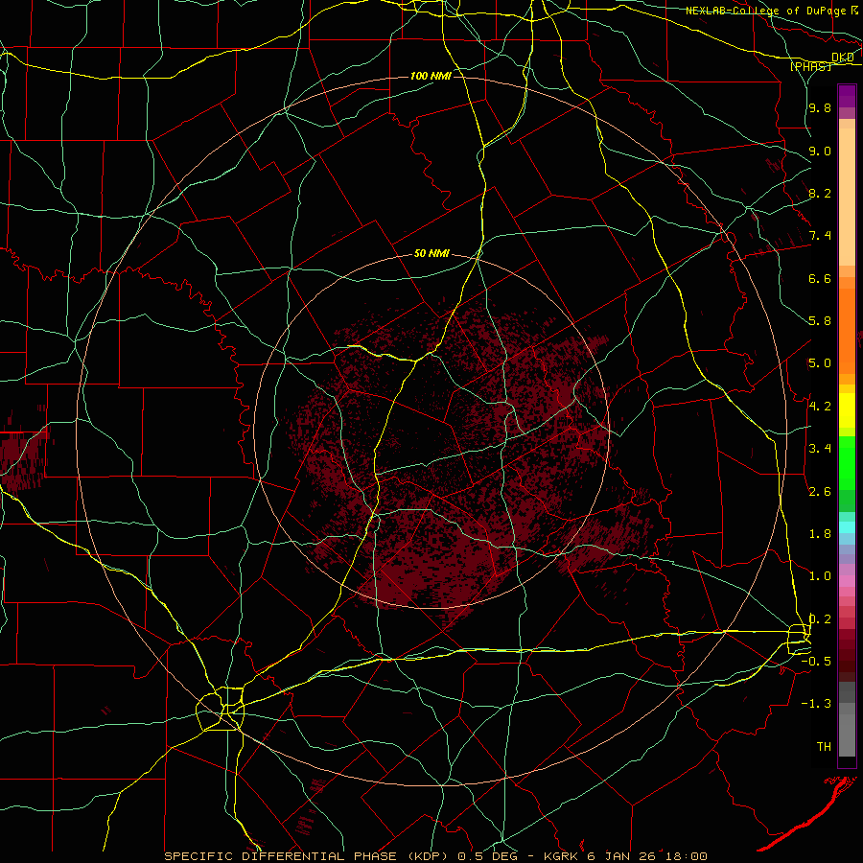Click the NEXLAB-College of DuPage credit text
863x863 pixels.
point(772,11)
